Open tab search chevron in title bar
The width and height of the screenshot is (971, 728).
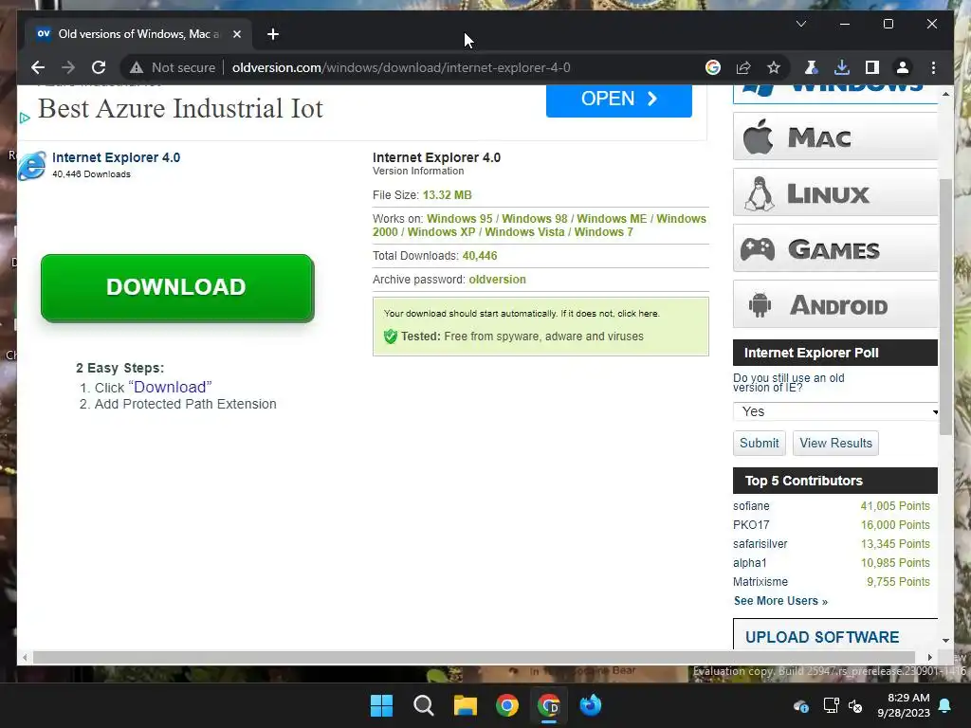tap(800, 24)
